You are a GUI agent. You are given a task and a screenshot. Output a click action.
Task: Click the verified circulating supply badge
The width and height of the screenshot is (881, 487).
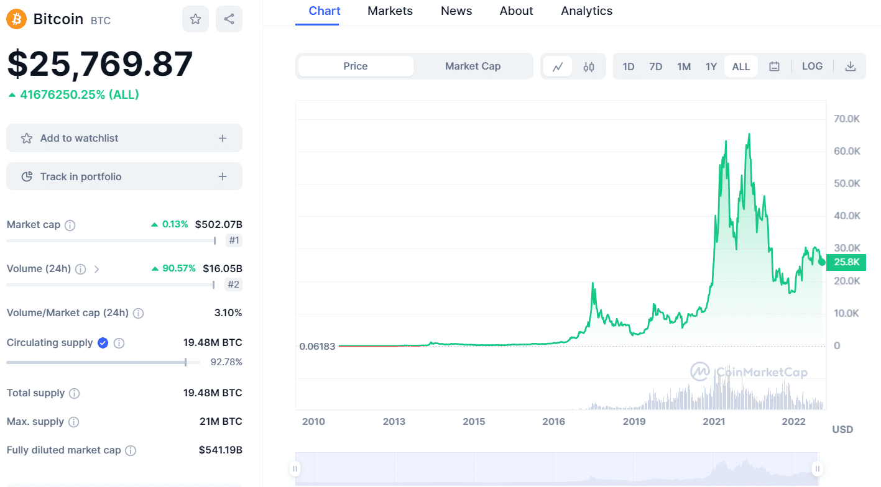pyautogui.click(x=103, y=343)
